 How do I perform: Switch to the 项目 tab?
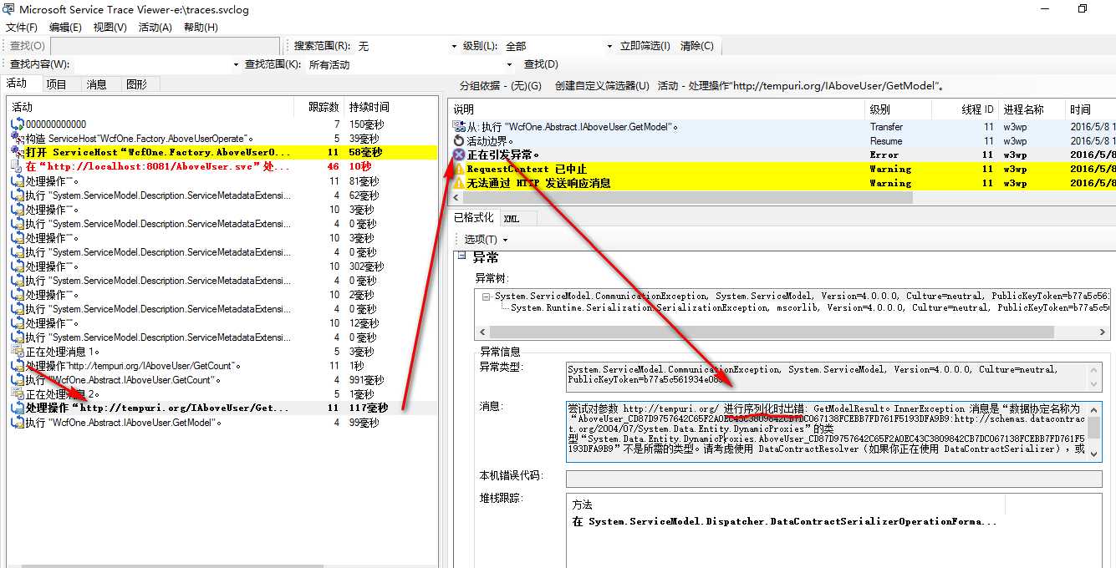[x=57, y=84]
